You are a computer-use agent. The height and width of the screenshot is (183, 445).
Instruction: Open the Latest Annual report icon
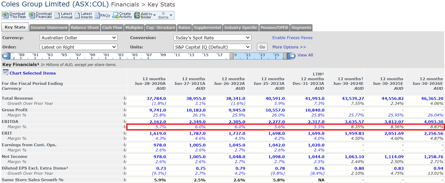click(x=57, y=15)
